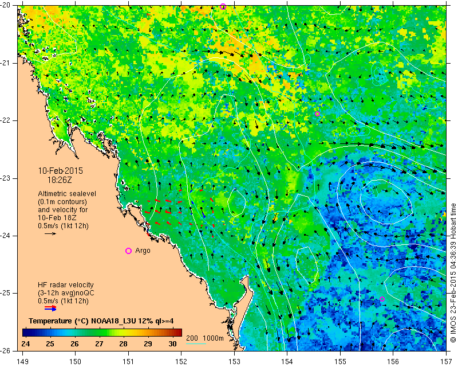Click the dark red end of the temperature color bar

(x=179, y=333)
